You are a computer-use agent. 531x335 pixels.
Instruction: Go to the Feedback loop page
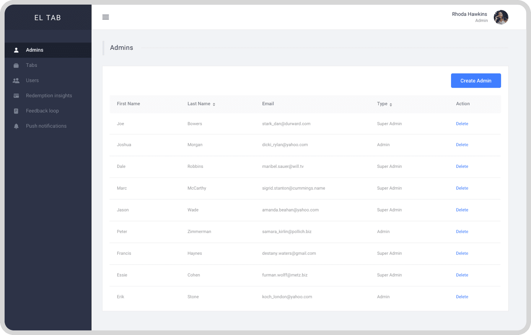[42, 111]
